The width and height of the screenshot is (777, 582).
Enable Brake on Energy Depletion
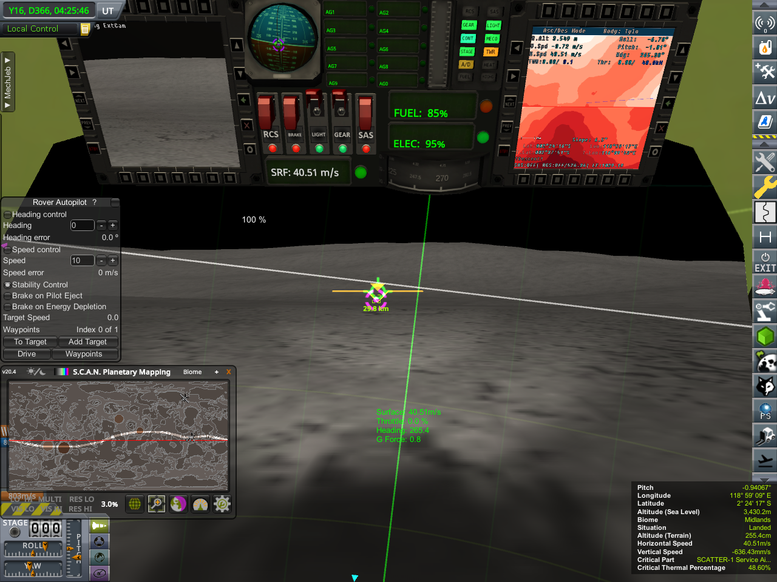(x=7, y=307)
